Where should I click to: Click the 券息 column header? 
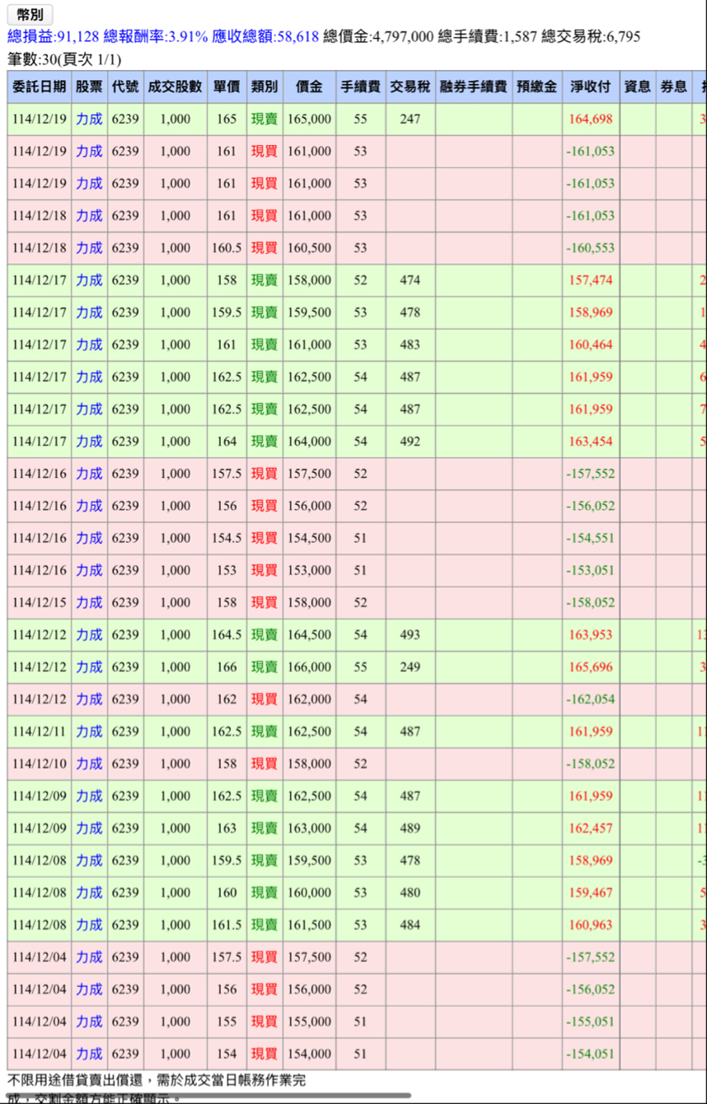tap(673, 87)
